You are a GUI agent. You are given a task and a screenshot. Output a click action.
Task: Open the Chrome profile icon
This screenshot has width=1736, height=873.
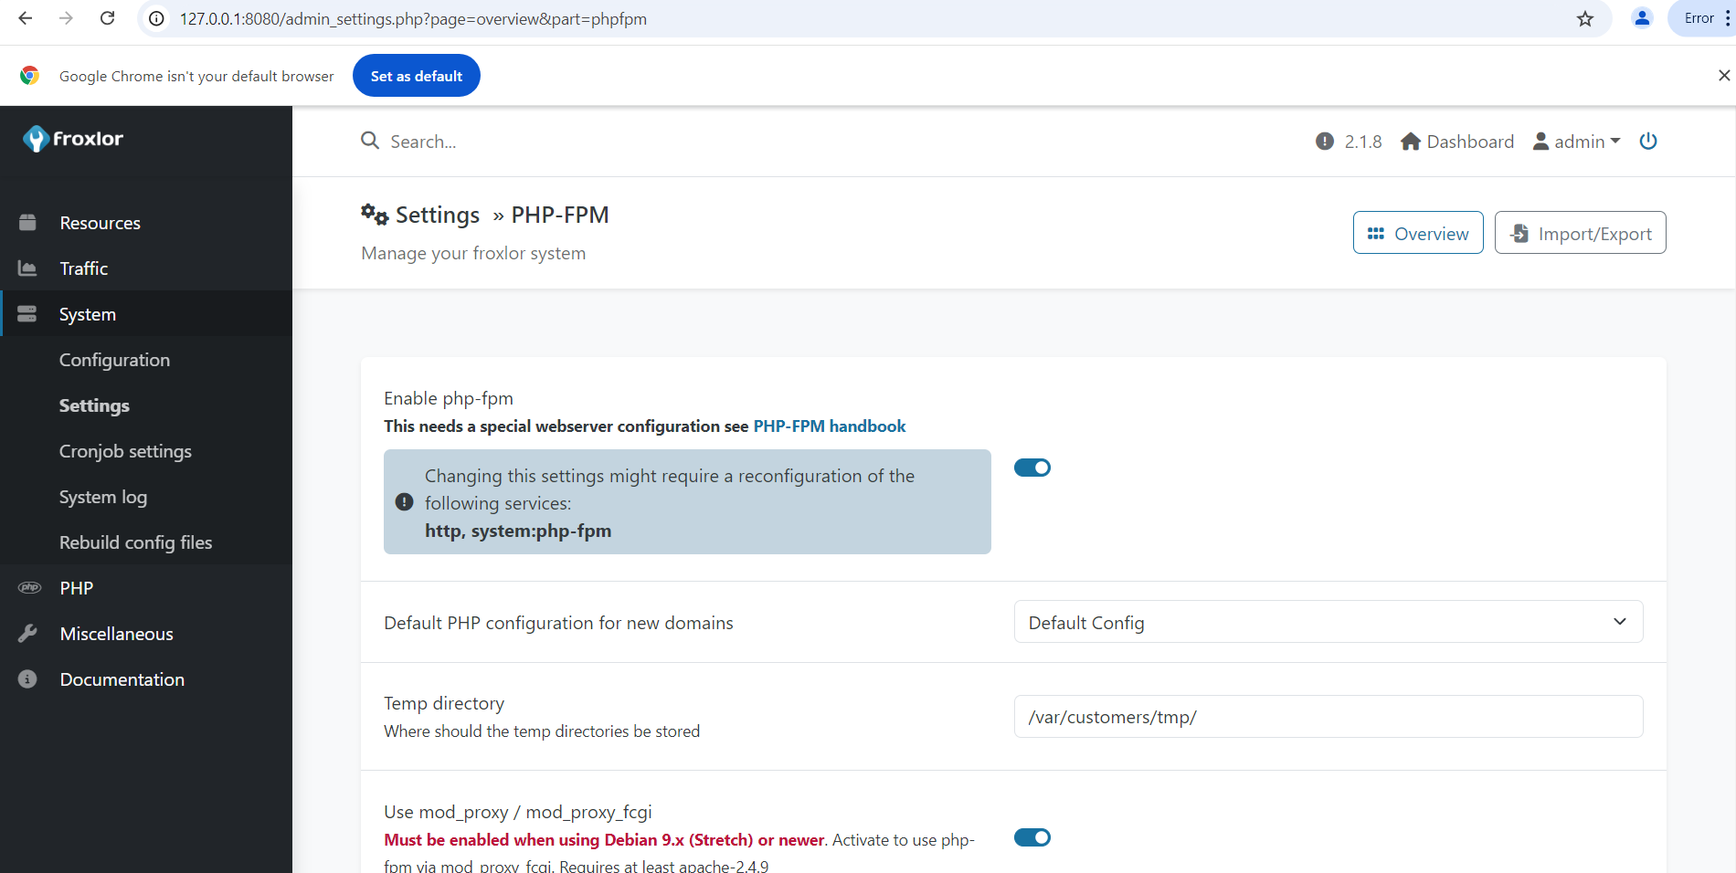[x=1641, y=18]
